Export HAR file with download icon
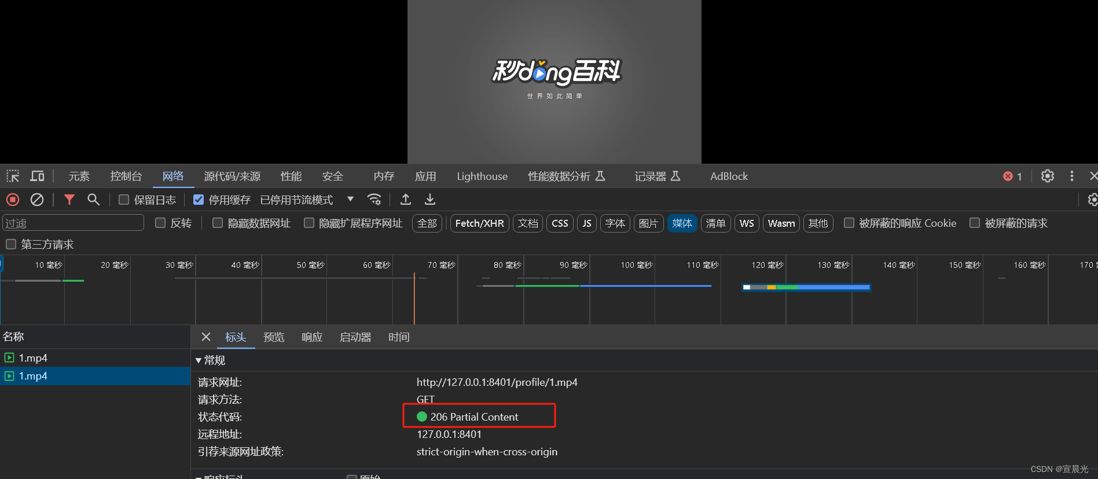 430,200
